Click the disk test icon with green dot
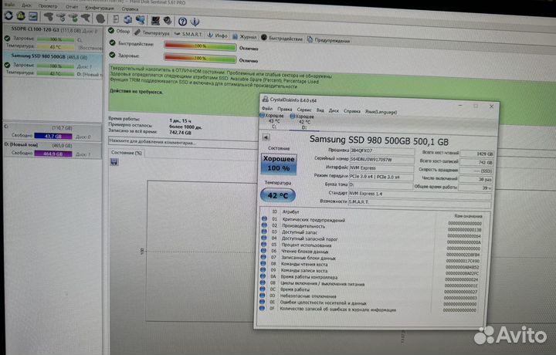Image resolution: width=556 pixels, height=355 pixels. (x=74, y=17)
